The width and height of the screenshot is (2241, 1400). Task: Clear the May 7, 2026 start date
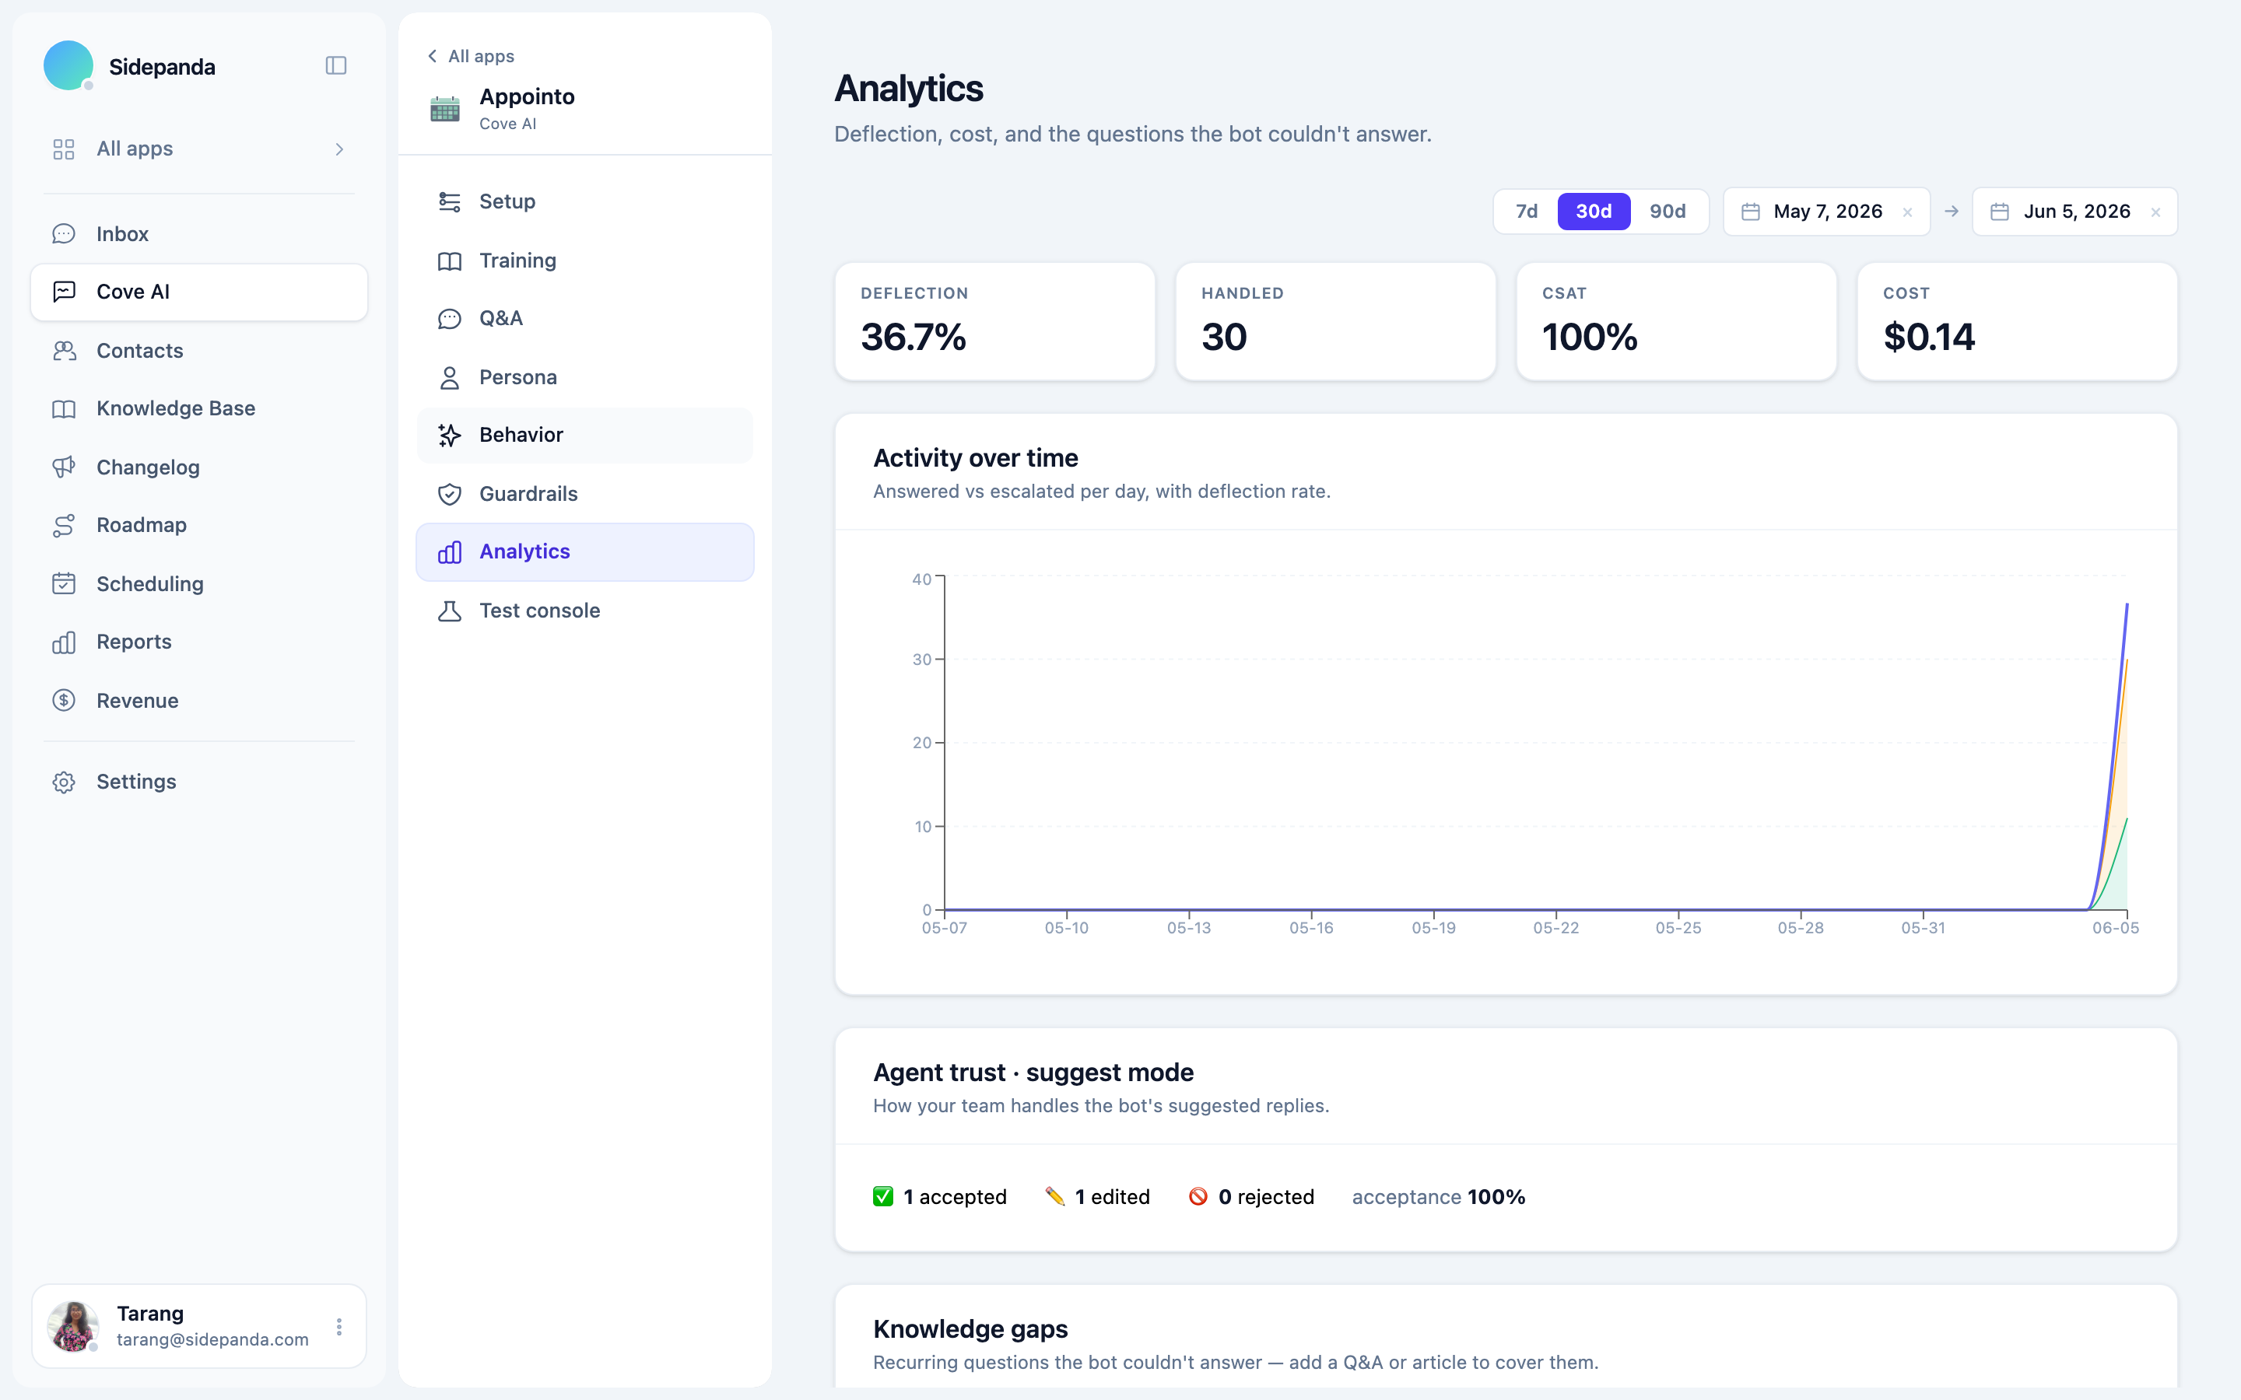point(1908,212)
